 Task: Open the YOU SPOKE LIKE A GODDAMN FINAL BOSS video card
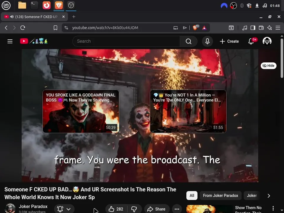(x=81, y=112)
